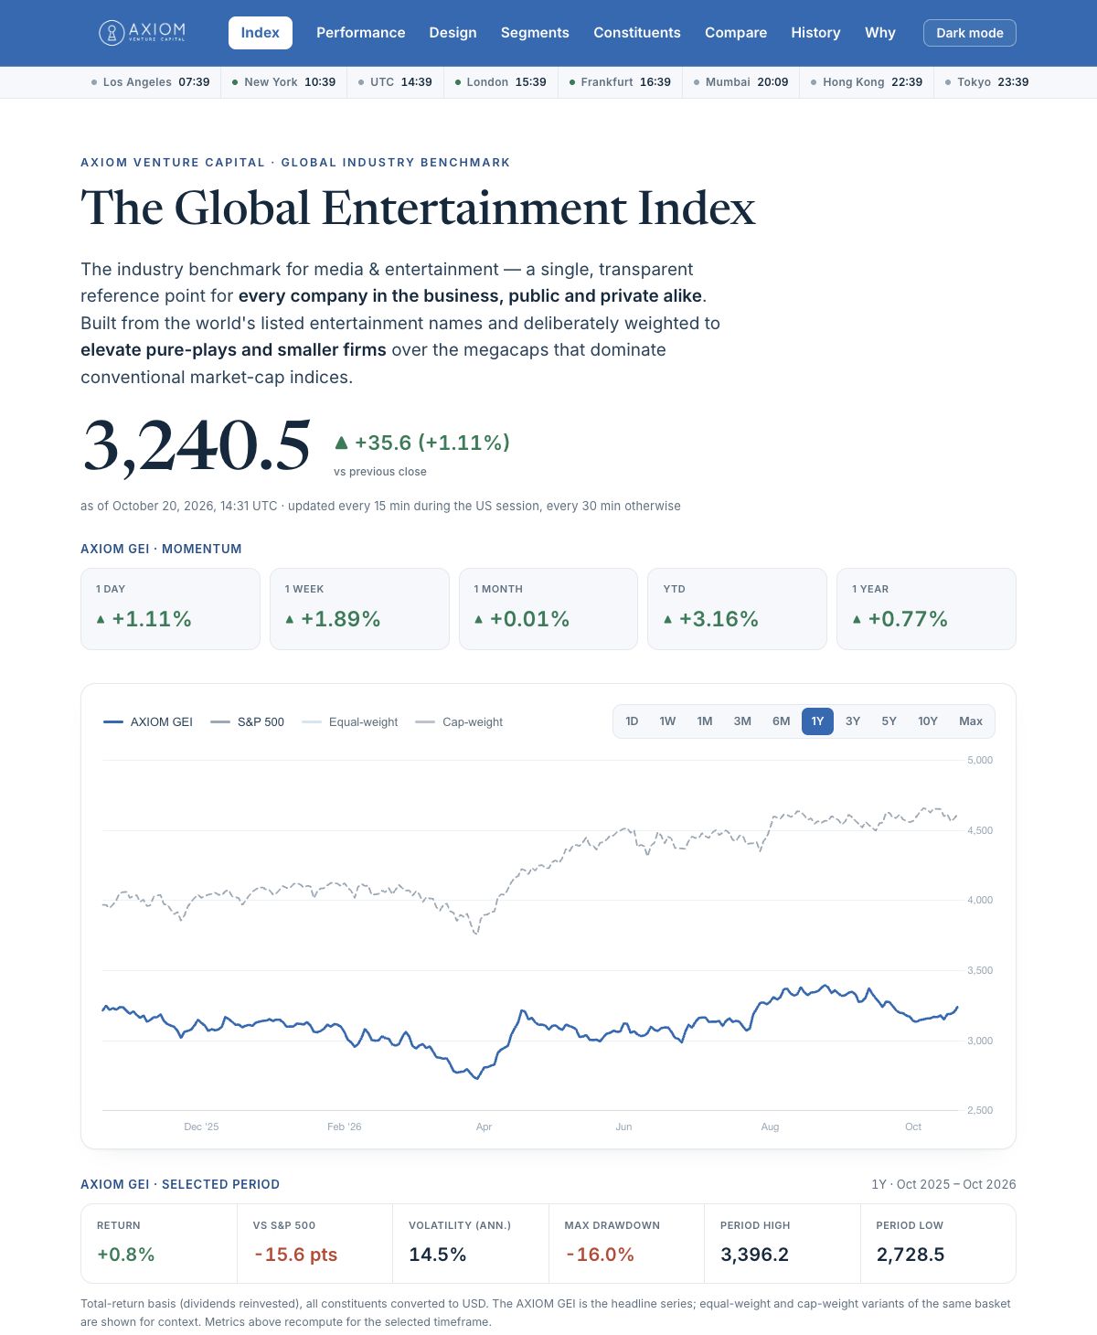Select the 1W chart range
1097x1335 pixels.
tap(667, 721)
